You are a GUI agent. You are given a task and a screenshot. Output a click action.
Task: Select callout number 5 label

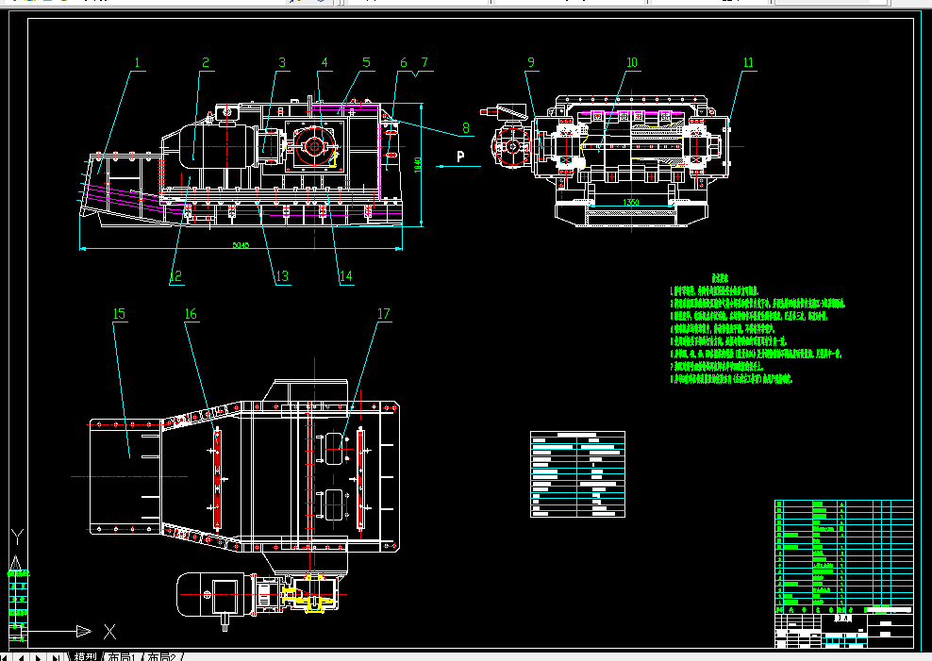click(366, 62)
